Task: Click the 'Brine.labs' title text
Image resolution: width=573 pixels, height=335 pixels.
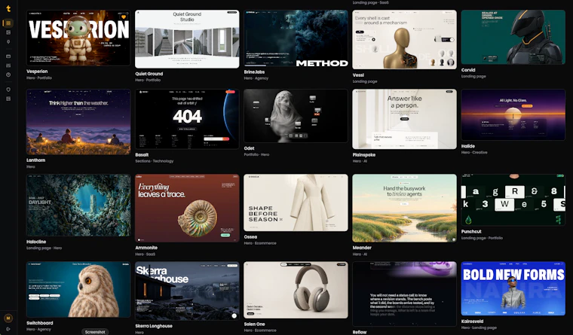Action: click(x=254, y=72)
